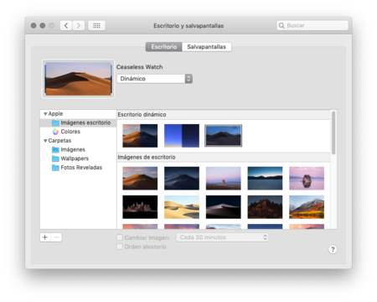Switch to the Escritorio tab
Viewport: 377px width, 302px height.
tap(164, 47)
